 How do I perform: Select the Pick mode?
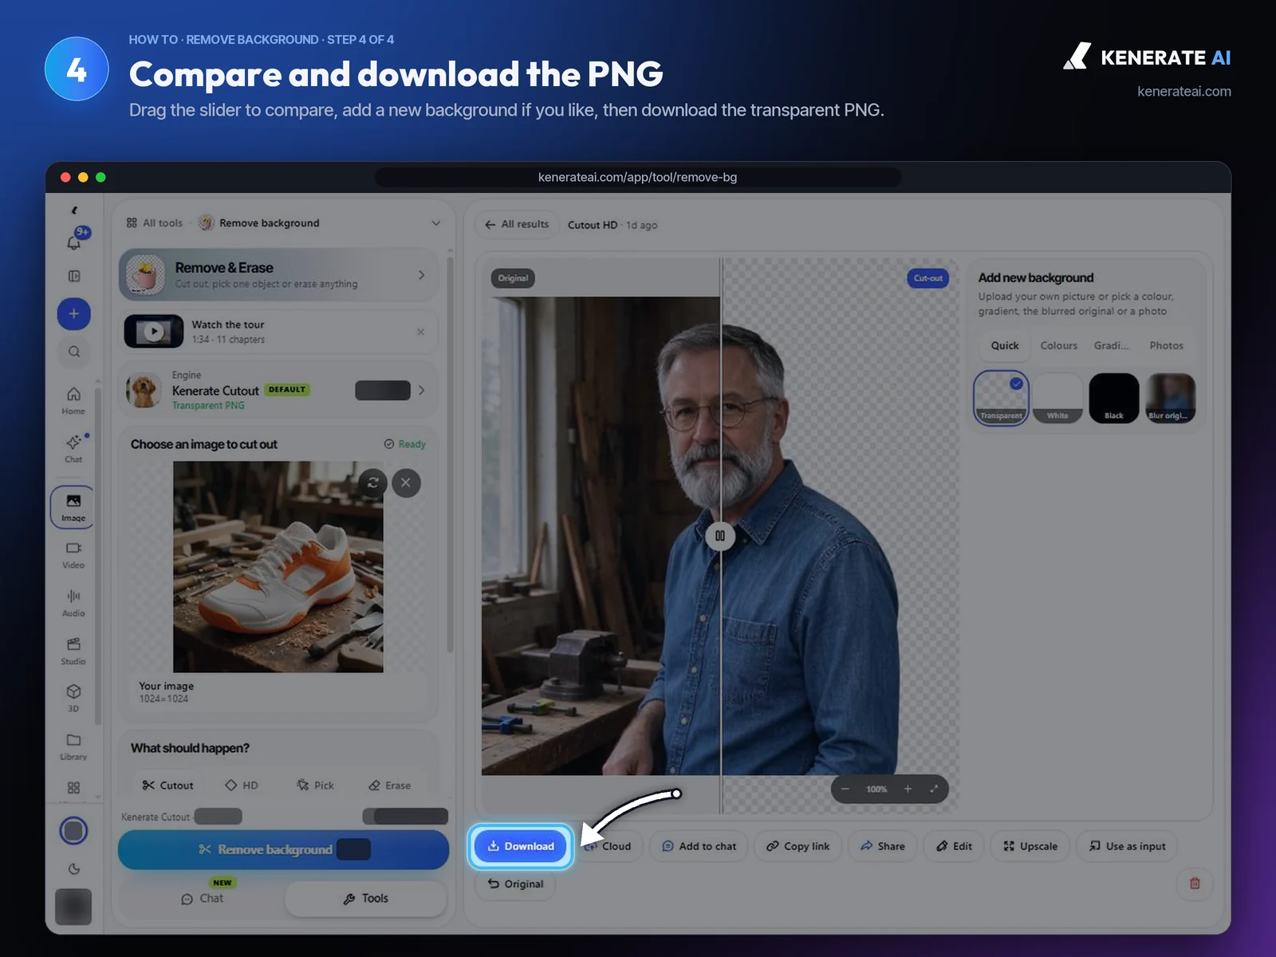click(x=315, y=786)
